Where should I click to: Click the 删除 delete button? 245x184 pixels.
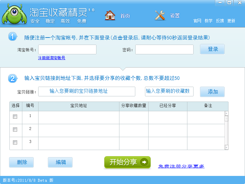coord(21,162)
